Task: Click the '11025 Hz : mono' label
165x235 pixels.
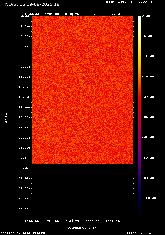Action: [x=141, y=233]
